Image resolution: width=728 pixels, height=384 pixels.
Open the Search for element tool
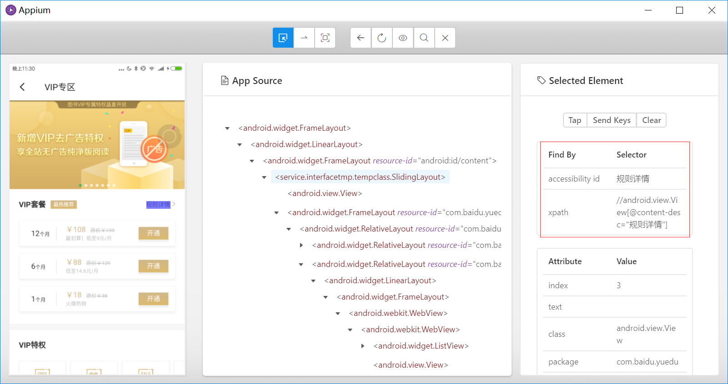pyautogui.click(x=424, y=38)
